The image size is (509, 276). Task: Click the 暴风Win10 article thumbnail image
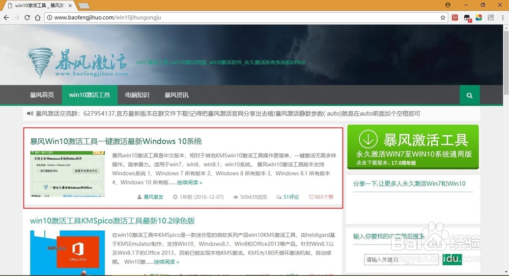point(68,174)
